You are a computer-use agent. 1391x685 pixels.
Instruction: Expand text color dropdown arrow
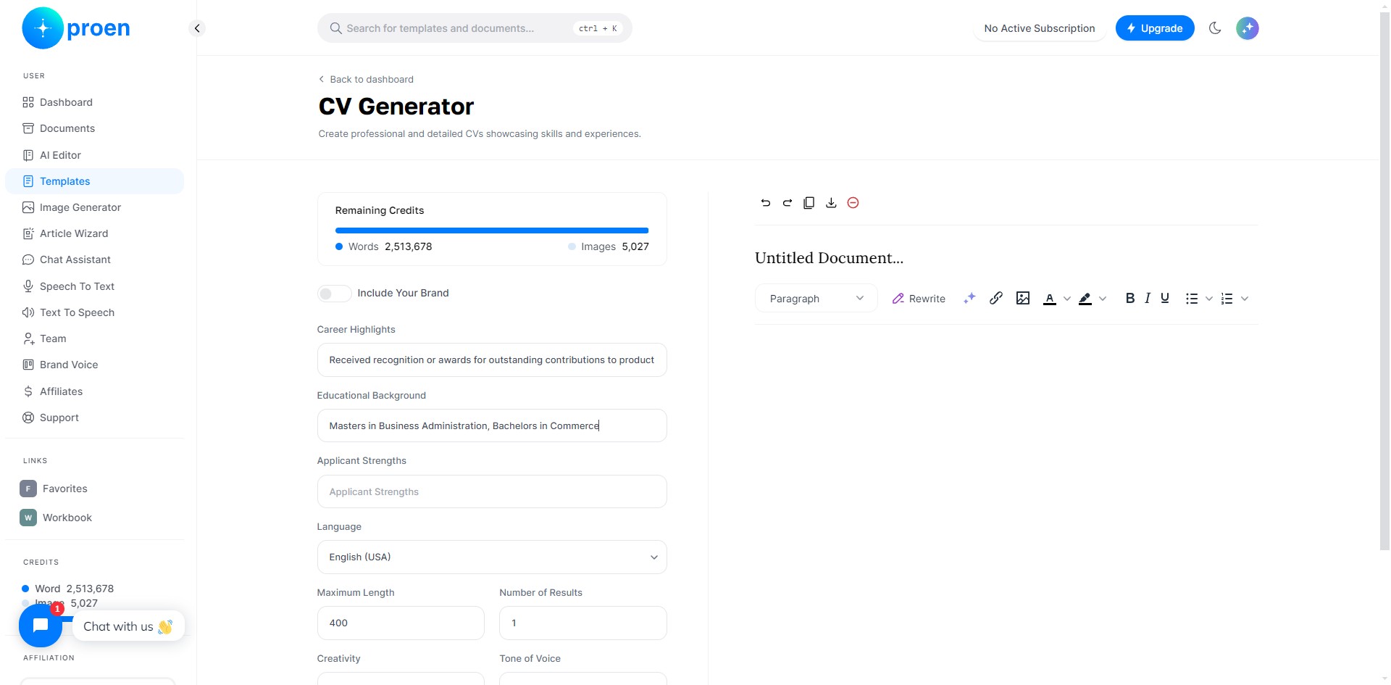pyautogui.click(x=1067, y=299)
